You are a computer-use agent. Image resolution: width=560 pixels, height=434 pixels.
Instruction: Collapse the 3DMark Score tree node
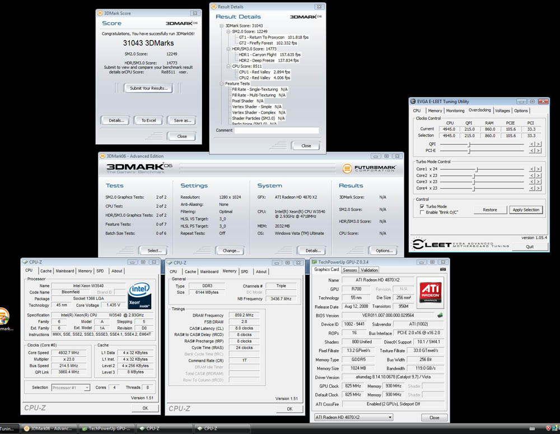(x=221, y=26)
